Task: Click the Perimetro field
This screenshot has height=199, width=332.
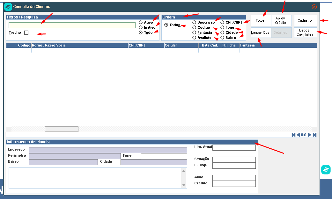Action: click(75, 156)
